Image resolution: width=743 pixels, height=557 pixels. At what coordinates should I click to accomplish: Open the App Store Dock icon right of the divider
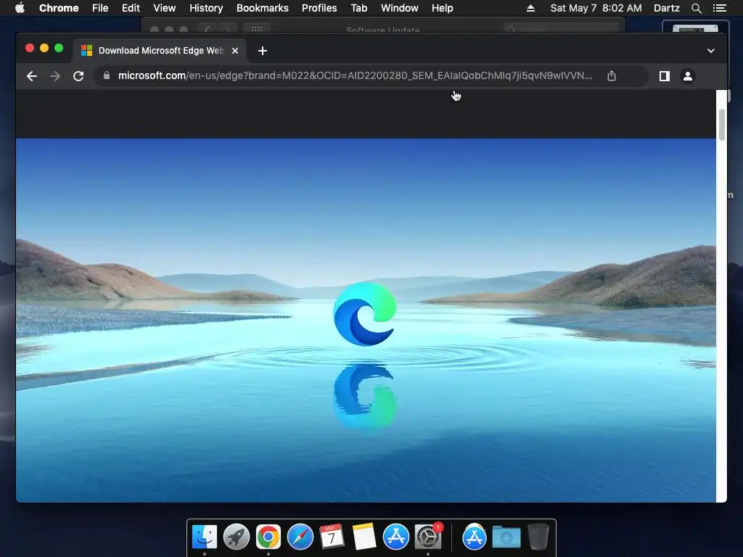(x=475, y=537)
